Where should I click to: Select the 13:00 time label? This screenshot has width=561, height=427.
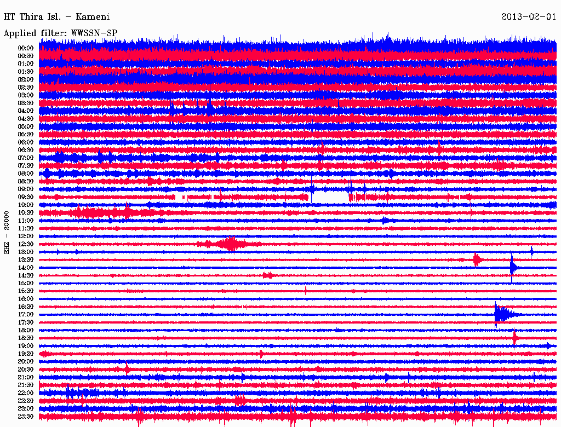click(x=26, y=252)
